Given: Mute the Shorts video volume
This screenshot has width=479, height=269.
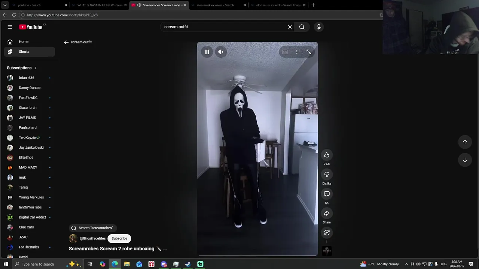Looking at the screenshot, I should [x=220, y=52].
